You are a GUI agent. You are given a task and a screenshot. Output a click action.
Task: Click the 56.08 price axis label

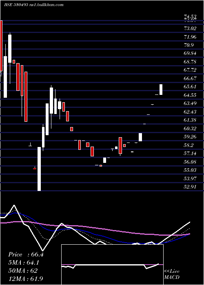(190, 162)
